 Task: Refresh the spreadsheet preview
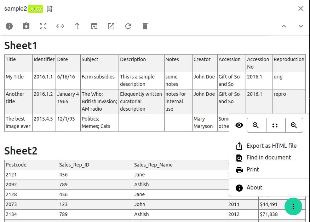click(128, 26)
